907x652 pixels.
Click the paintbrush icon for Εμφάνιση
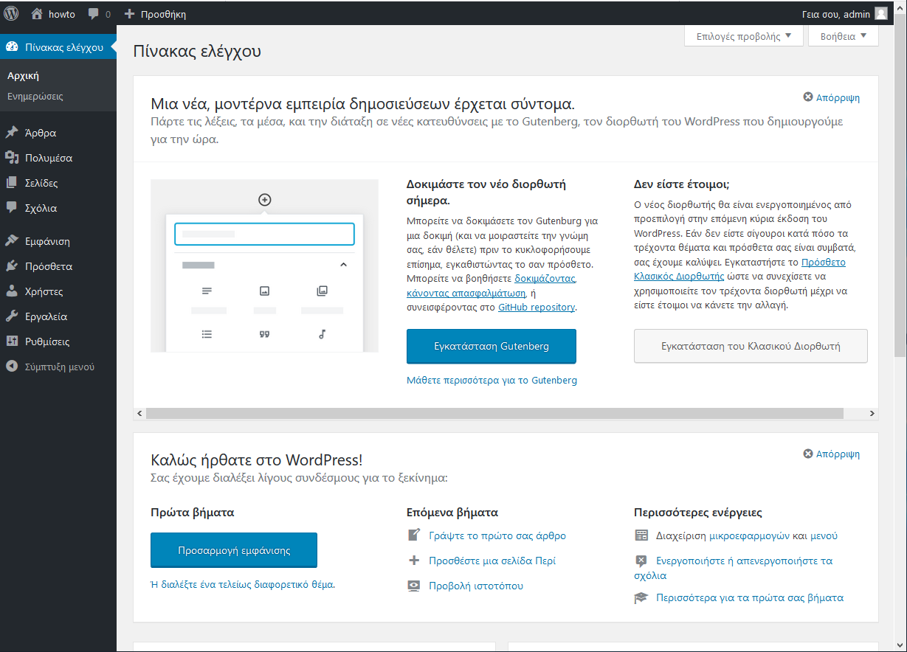pos(12,241)
